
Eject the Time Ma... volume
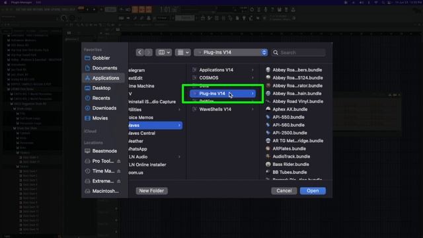click(119, 171)
